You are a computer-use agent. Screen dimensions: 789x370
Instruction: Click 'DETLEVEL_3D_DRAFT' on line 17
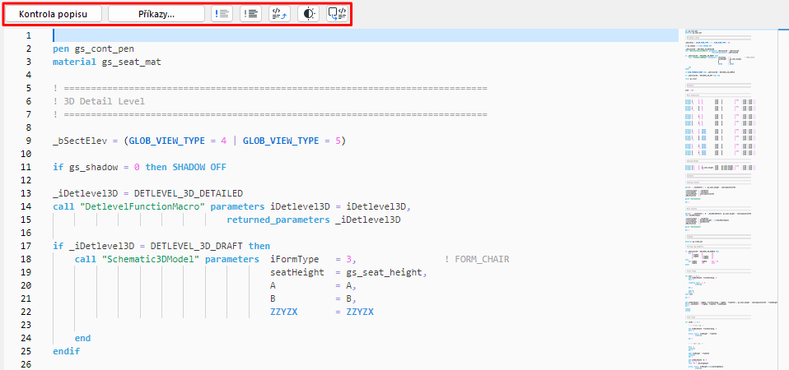(197, 246)
